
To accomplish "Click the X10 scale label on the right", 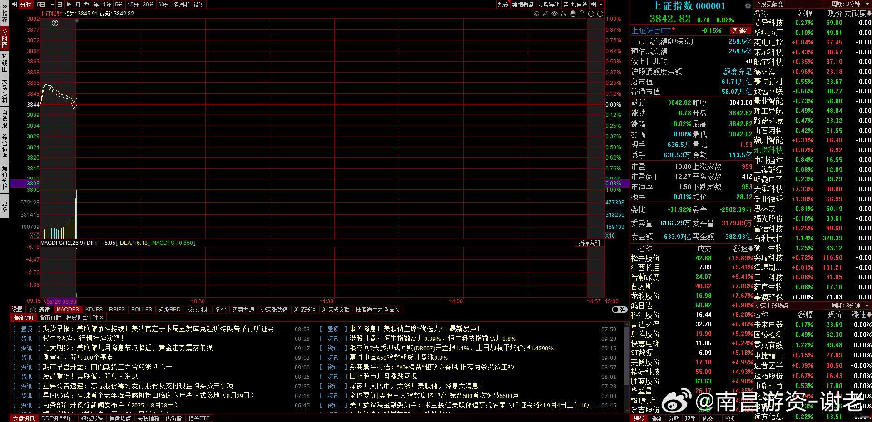I will pyautogui.click(x=610, y=236).
